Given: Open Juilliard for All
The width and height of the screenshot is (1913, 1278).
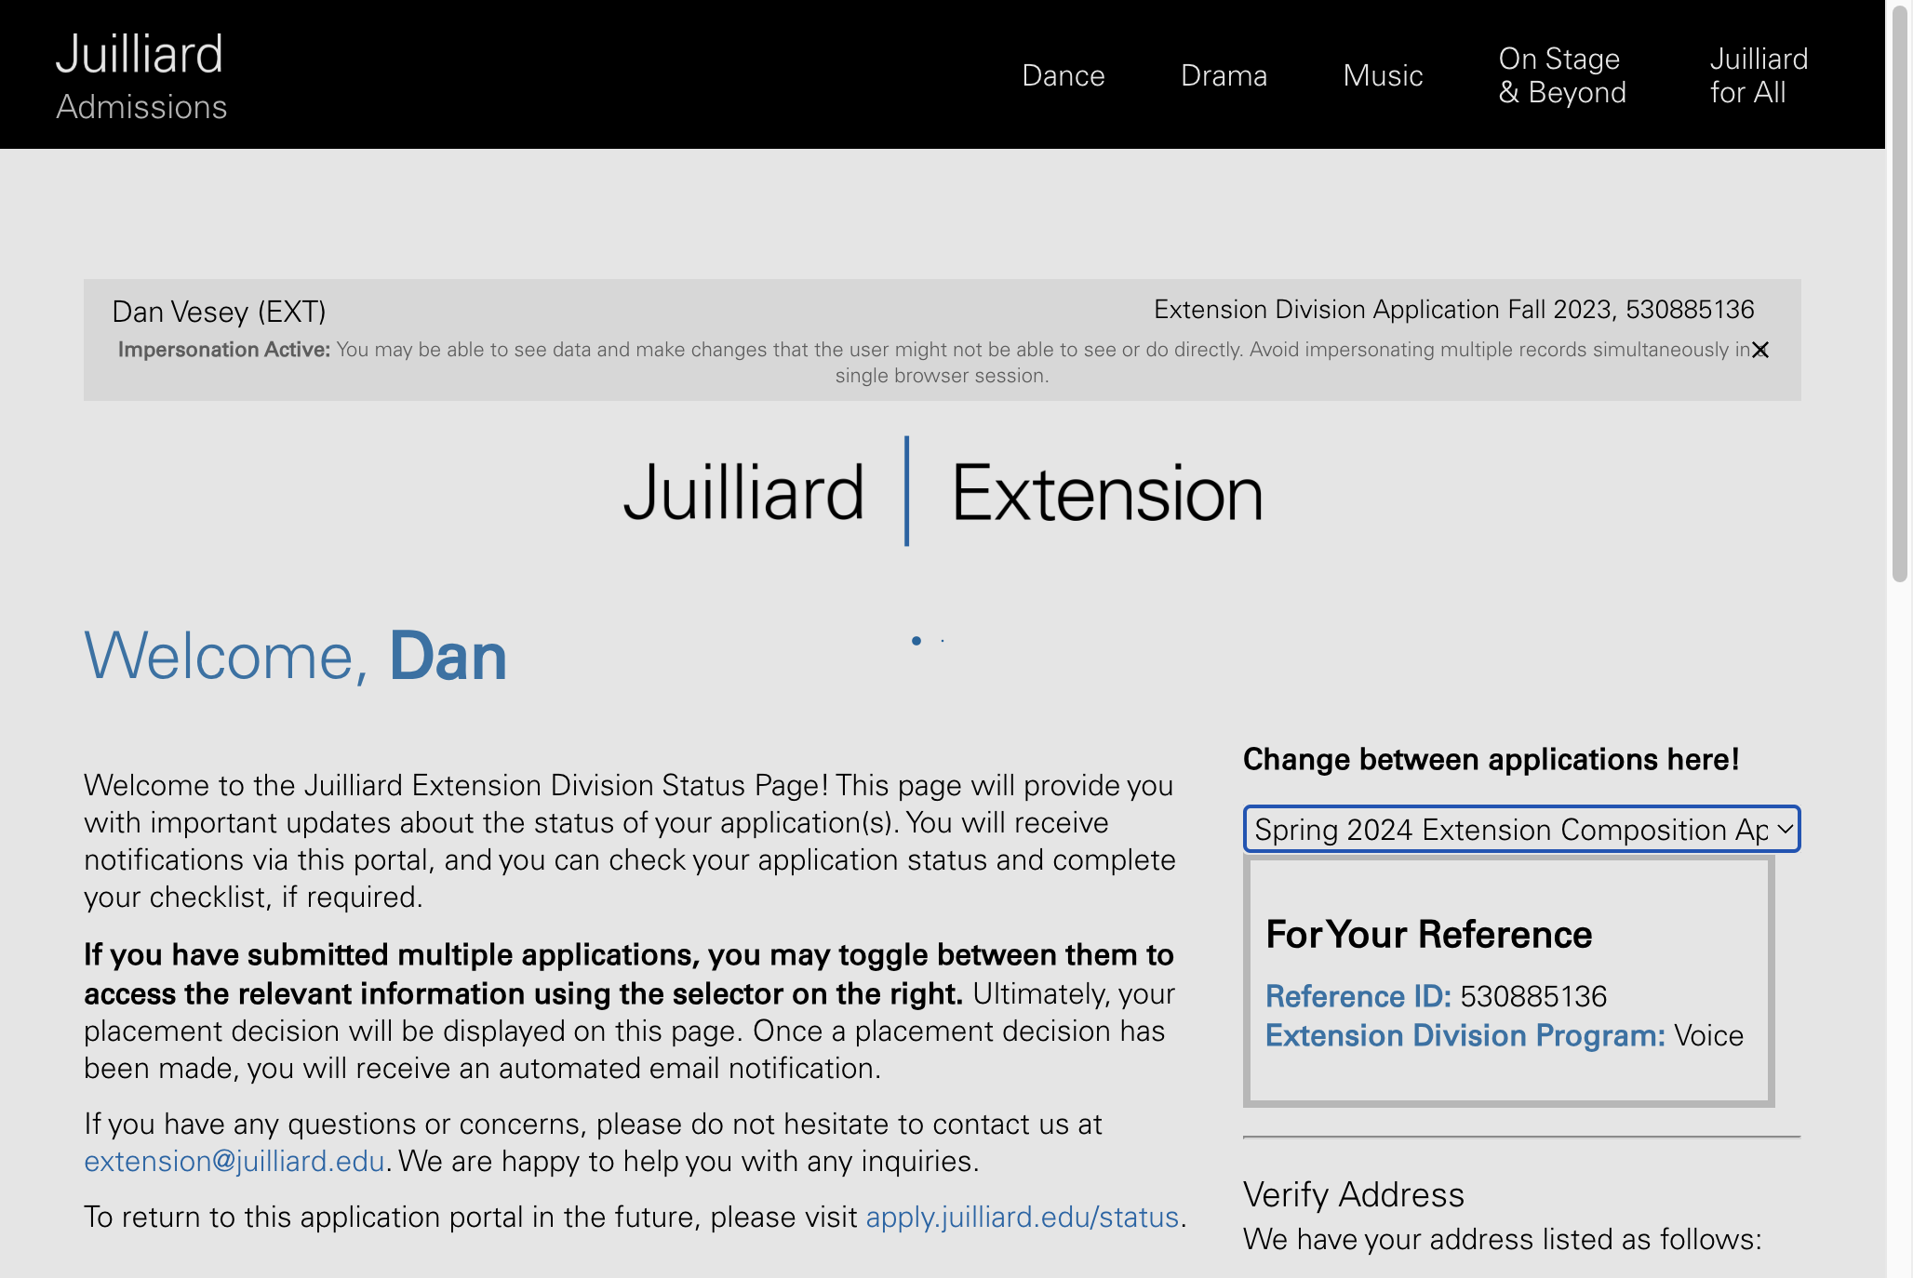Looking at the screenshot, I should pos(1759,75).
